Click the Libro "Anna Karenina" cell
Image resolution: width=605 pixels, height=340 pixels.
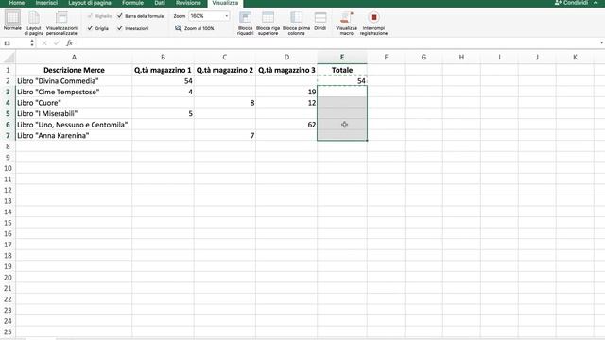(x=74, y=136)
